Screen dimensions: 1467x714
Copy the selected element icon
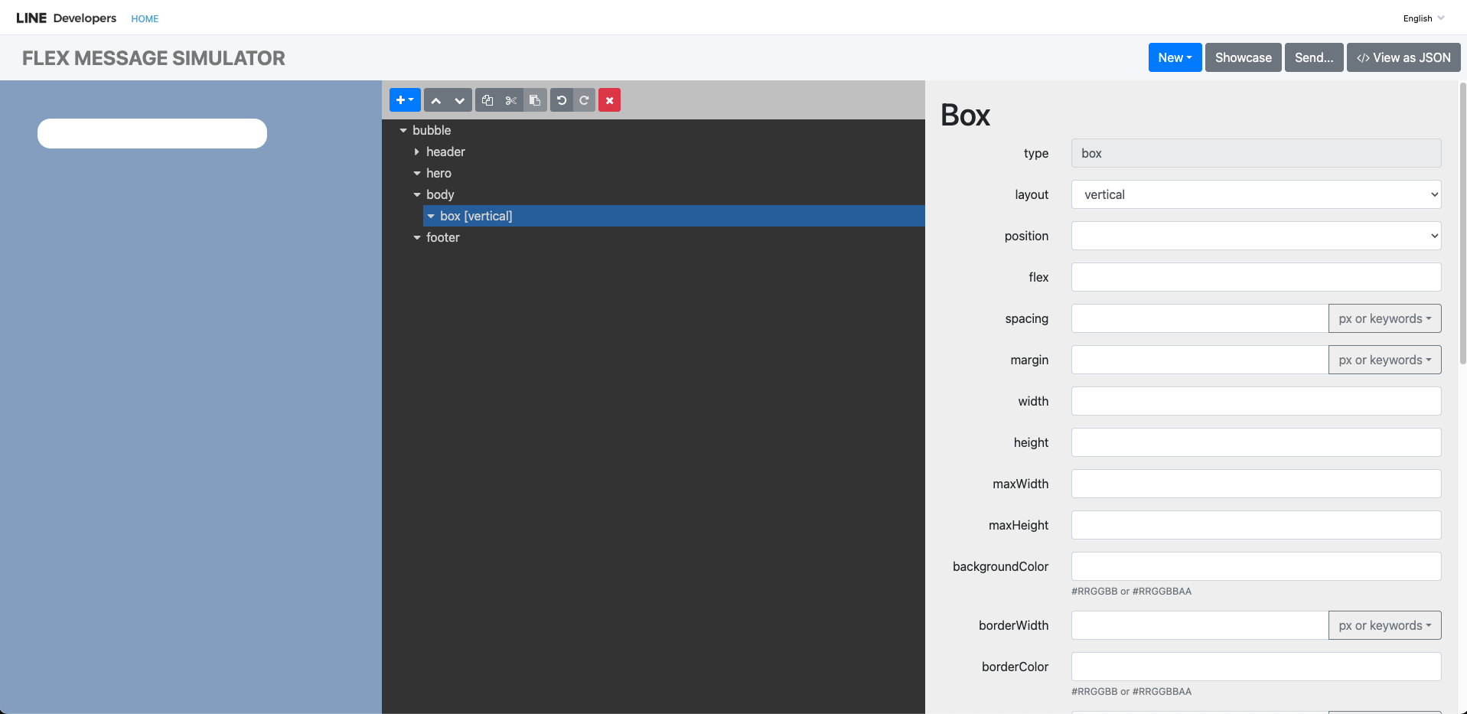tap(487, 100)
